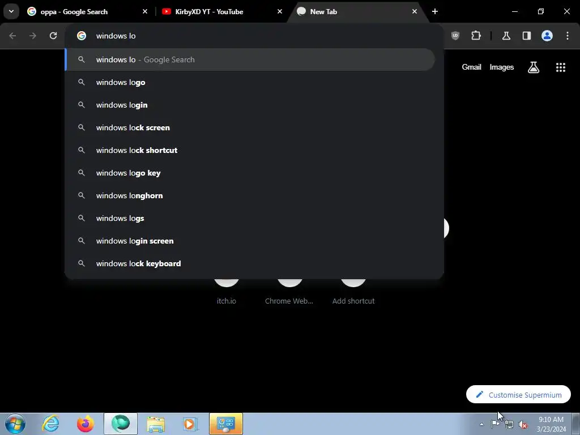Switch to the KirbyXD YT - YouTube tab
Viewport: 580px width, 435px height.
point(222,11)
